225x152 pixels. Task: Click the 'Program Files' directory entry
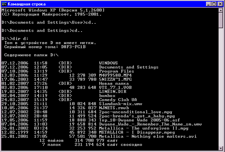pos(117,71)
